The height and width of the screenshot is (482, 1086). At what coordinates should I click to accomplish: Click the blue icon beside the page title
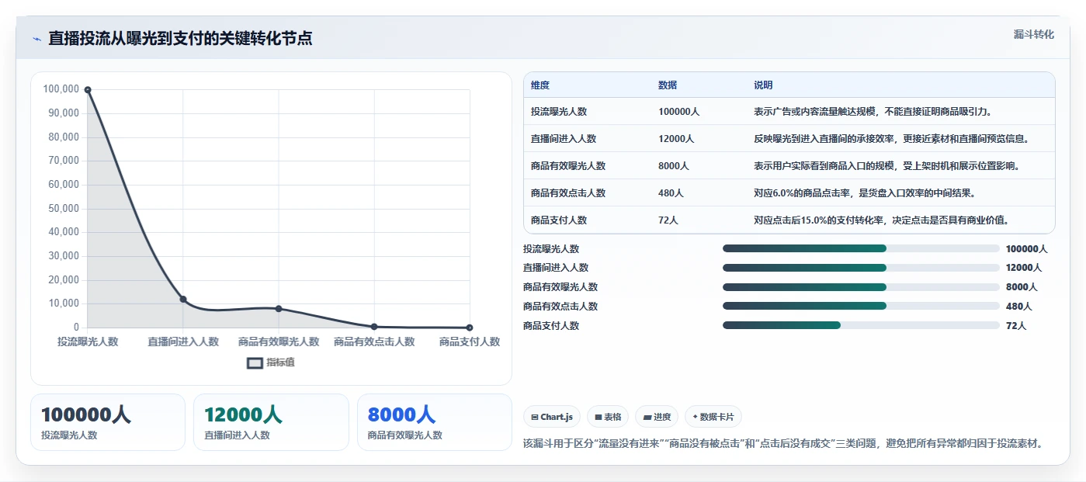[36, 39]
